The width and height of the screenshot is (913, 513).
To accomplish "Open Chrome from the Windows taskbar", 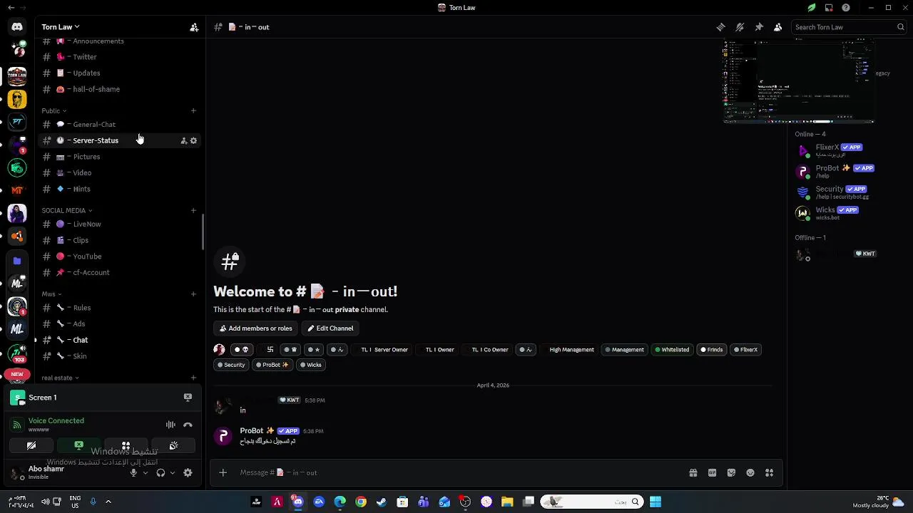I will (x=361, y=502).
